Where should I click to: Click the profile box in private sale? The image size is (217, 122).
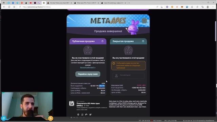[x=128, y=76]
